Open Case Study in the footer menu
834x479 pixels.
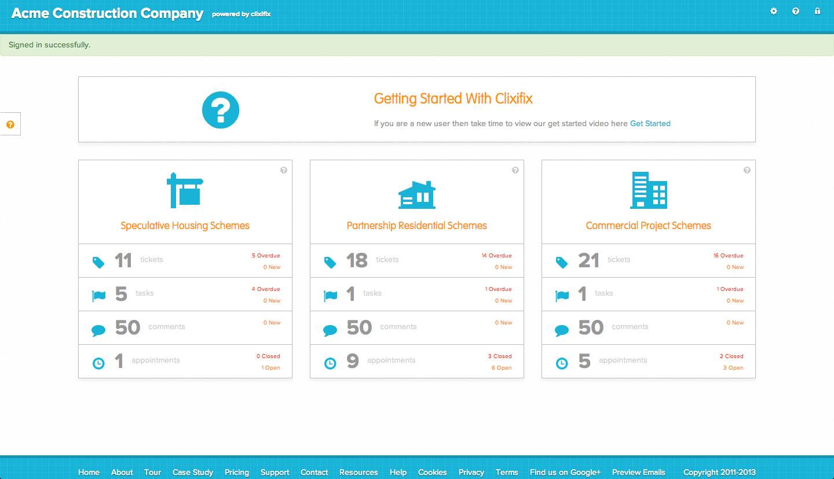click(193, 472)
